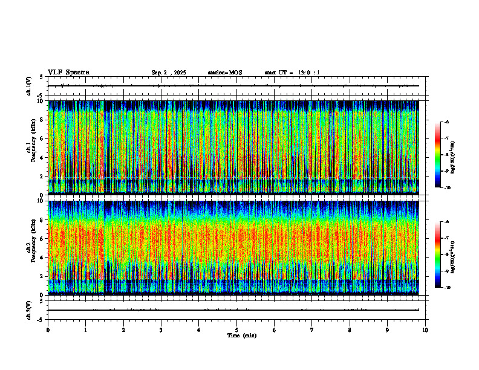Click the "-10" label on ch.1 colorbar
Image resolution: width=479 pixels, height=370 pixels.
[447, 188]
